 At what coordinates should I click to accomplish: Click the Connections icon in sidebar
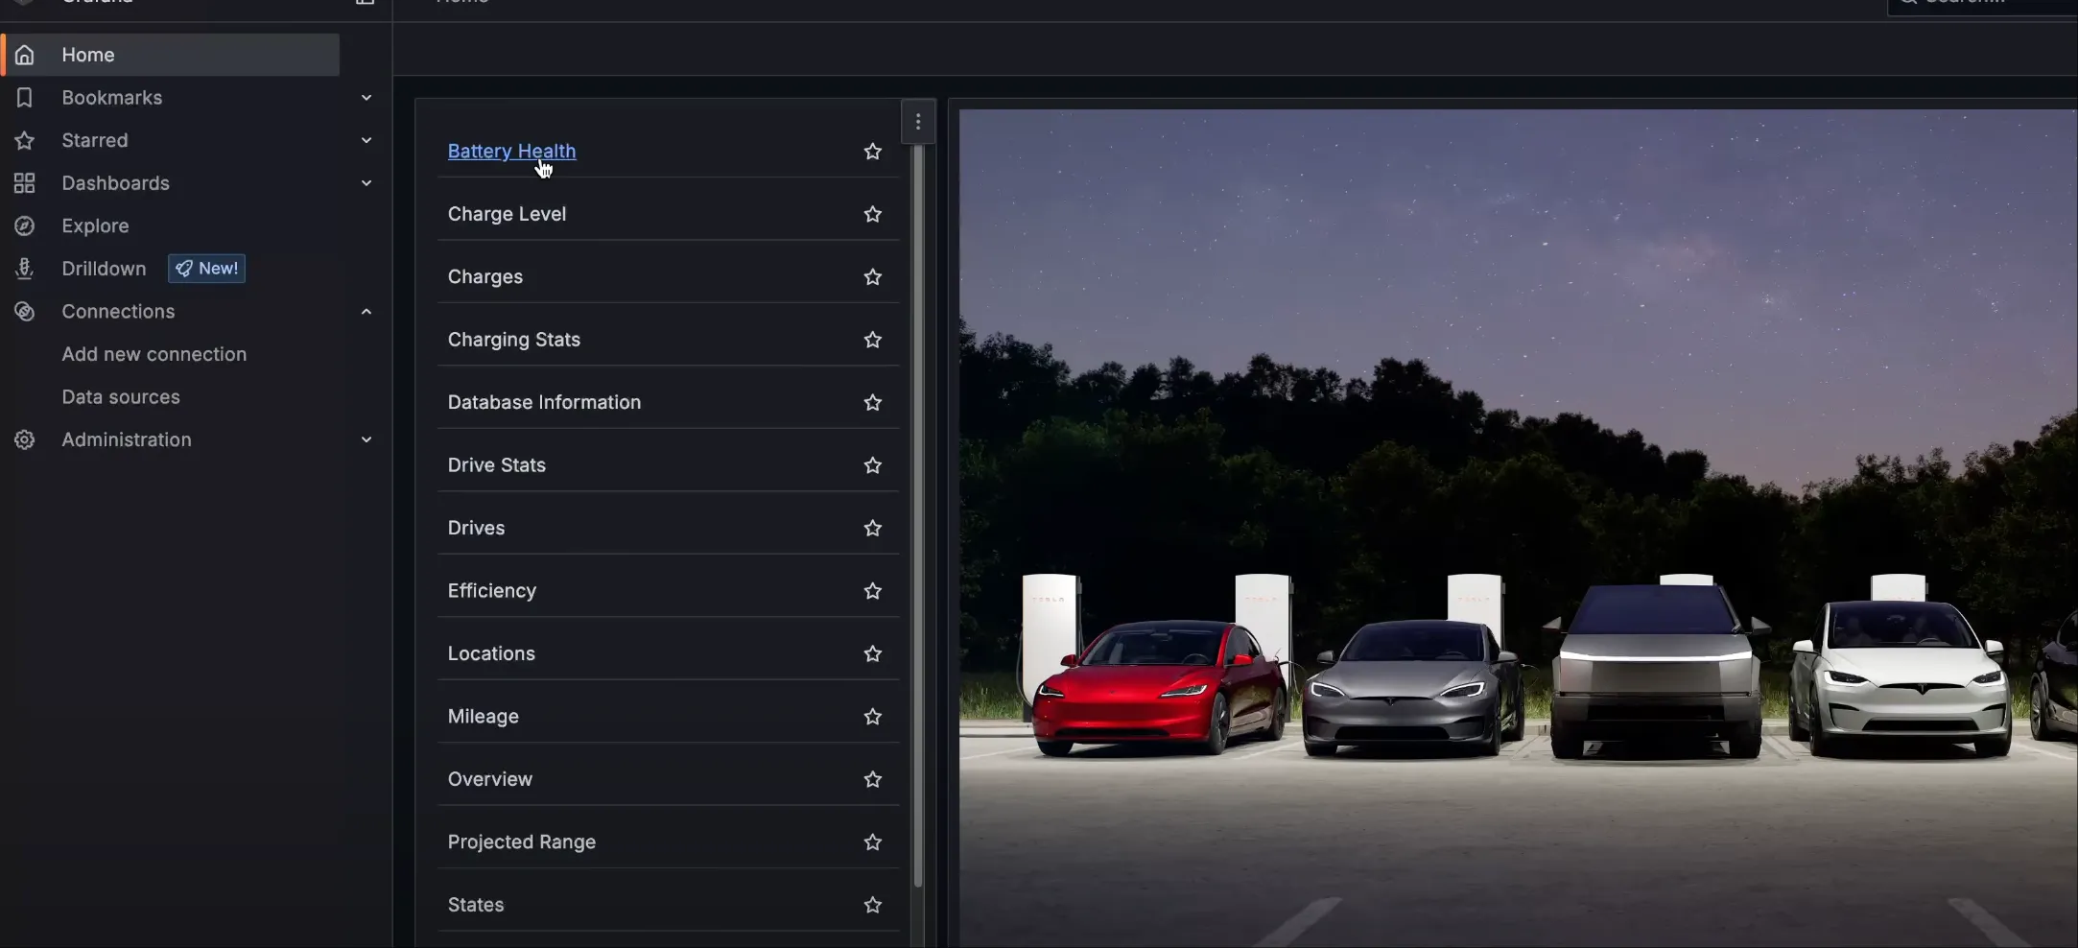click(x=25, y=312)
